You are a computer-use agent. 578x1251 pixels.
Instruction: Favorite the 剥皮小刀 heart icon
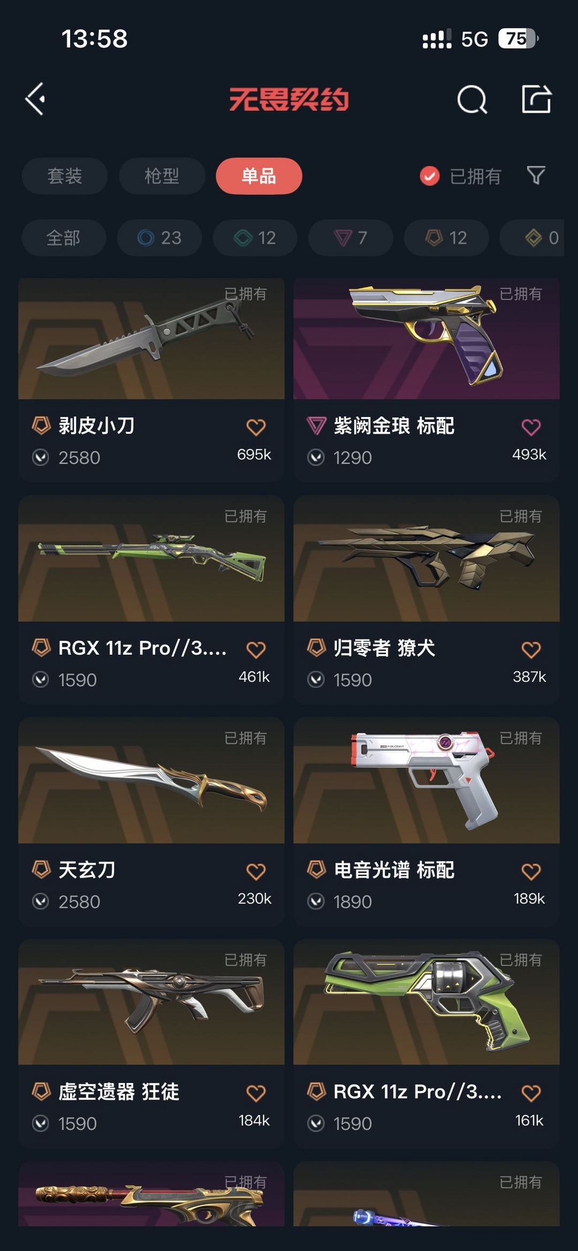tap(256, 427)
